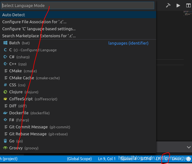The width and height of the screenshot is (192, 164).
Task: Click the Go gopher icon
Action: pos(5,141)
